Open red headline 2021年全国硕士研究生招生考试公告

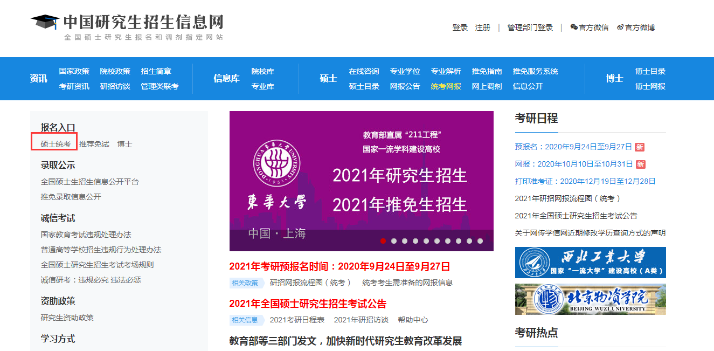click(x=308, y=304)
